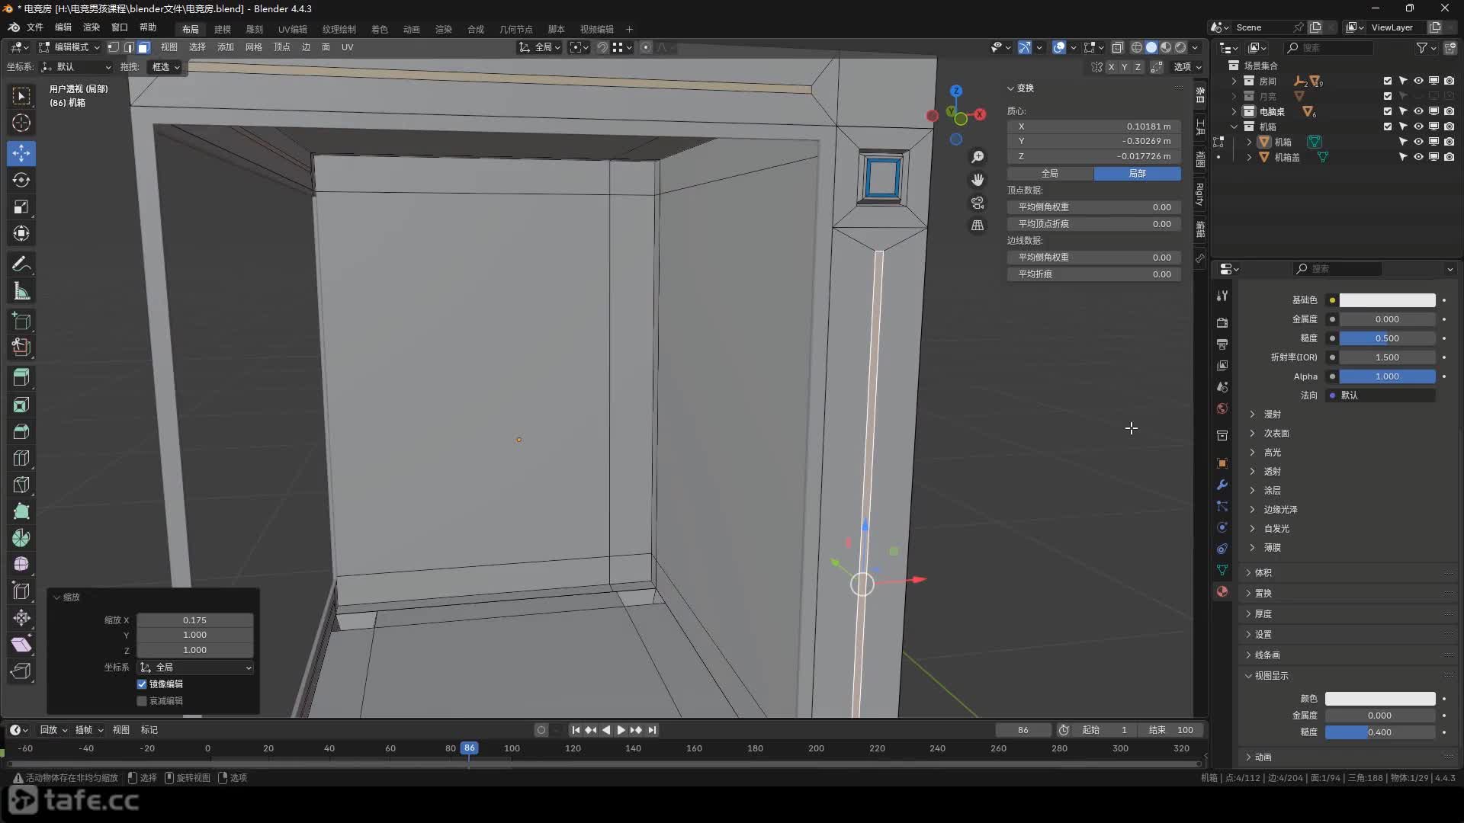This screenshot has height=823, width=1464.
Task: Activate the Annotate pencil tool
Action: [21, 264]
